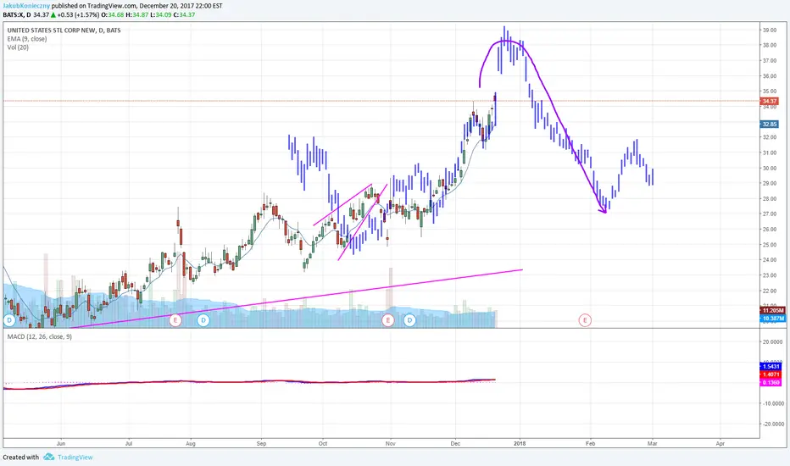
Task: Click the magenta 0.1360 histogram value label
Action: coord(771,382)
